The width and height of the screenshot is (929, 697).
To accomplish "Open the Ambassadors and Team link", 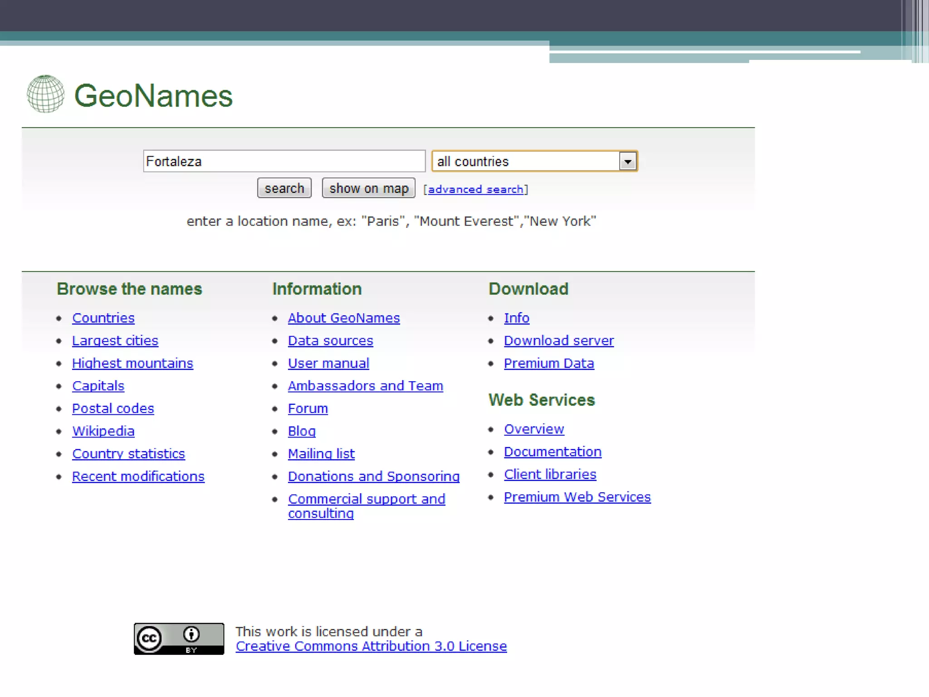I will [366, 386].
